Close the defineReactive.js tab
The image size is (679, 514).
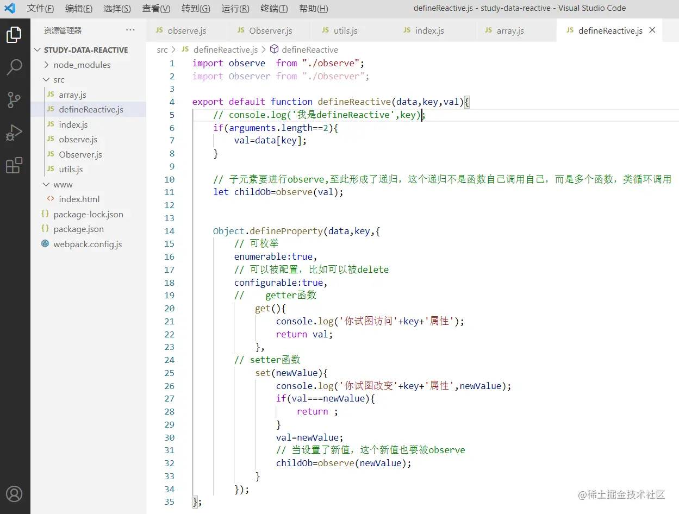click(652, 31)
